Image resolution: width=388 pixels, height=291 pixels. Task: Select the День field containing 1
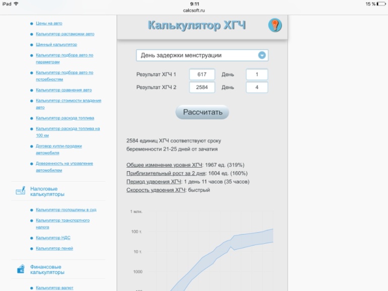click(256, 75)
